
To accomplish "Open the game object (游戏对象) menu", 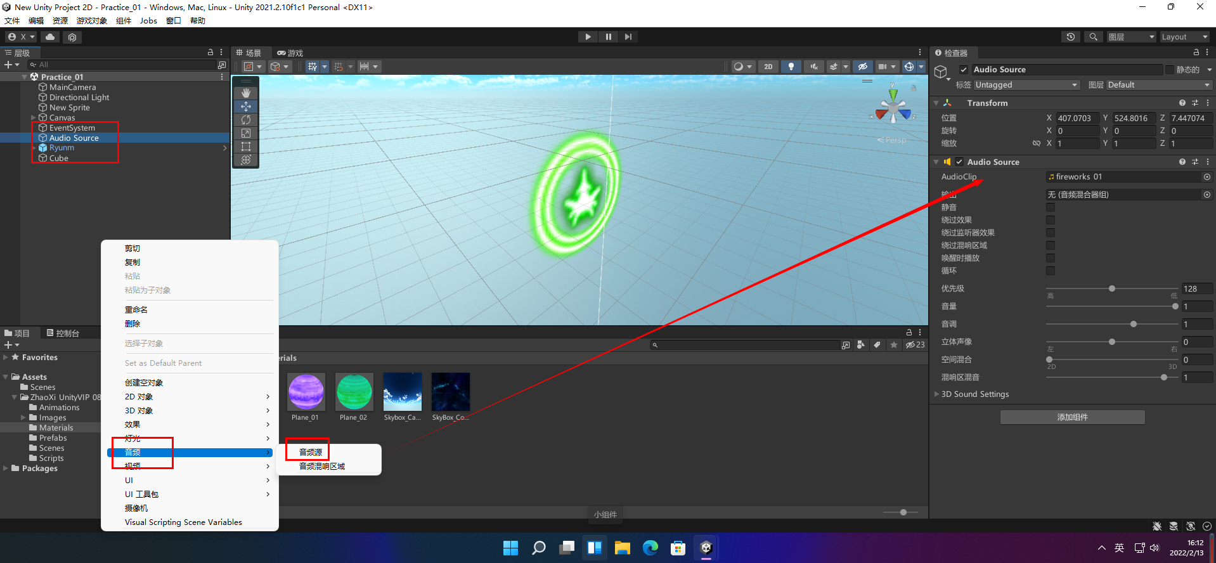I will (x=92, y=21).
